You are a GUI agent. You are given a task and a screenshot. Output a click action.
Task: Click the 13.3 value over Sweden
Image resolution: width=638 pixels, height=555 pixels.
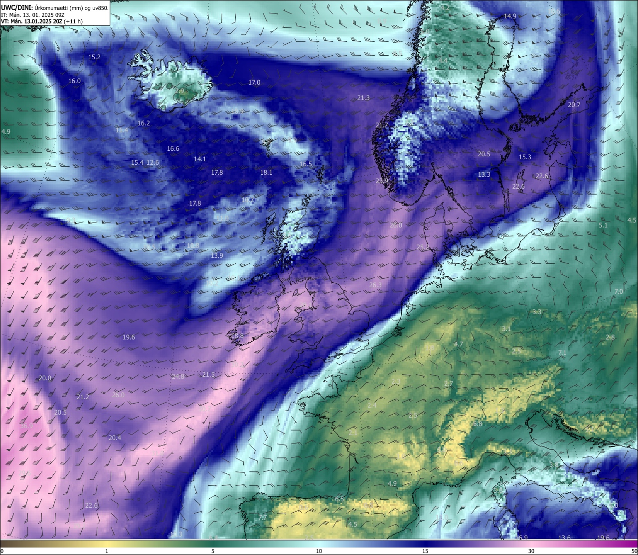pos(484,174)
